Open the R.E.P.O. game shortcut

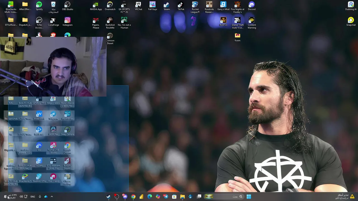click(x=223, y=22)
